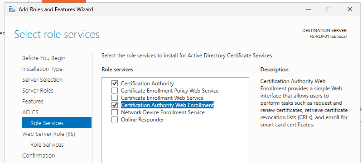Select the highlighted Certification Authority Web Enrollment label
Viewport: 362px width, 163px height.
167,105
